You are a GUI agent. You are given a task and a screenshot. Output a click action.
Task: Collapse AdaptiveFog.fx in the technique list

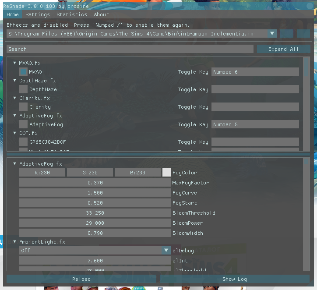point(14,116)
